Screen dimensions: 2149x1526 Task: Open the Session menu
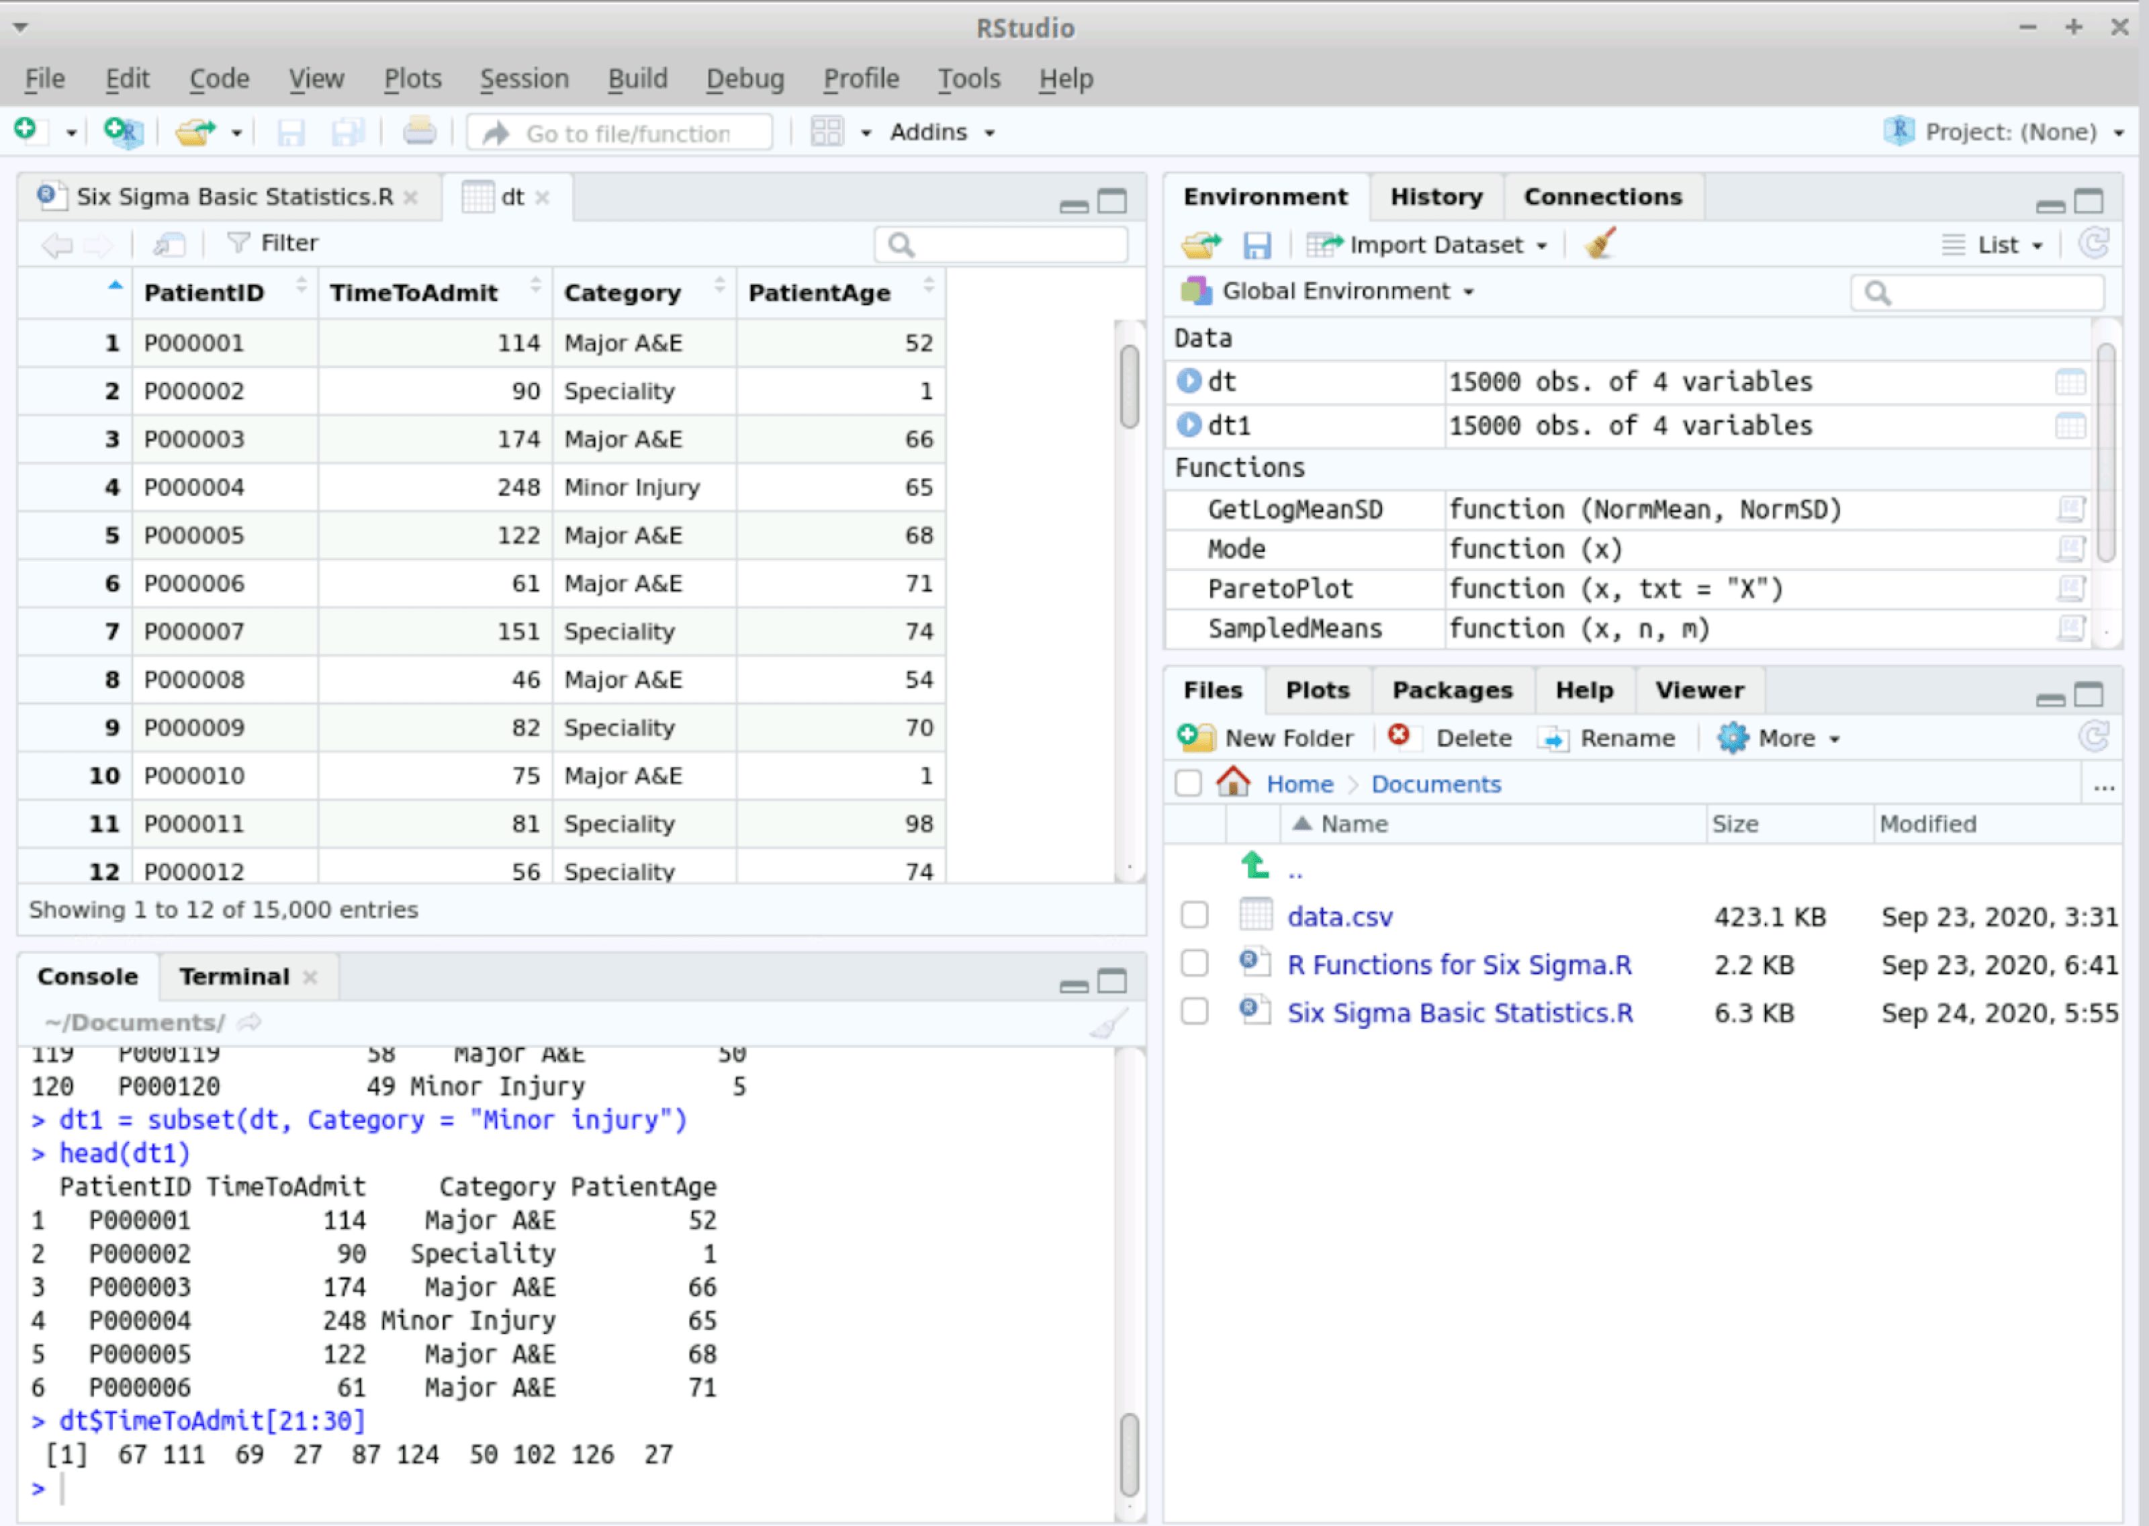pyautogui.click(x=524, y=79)
